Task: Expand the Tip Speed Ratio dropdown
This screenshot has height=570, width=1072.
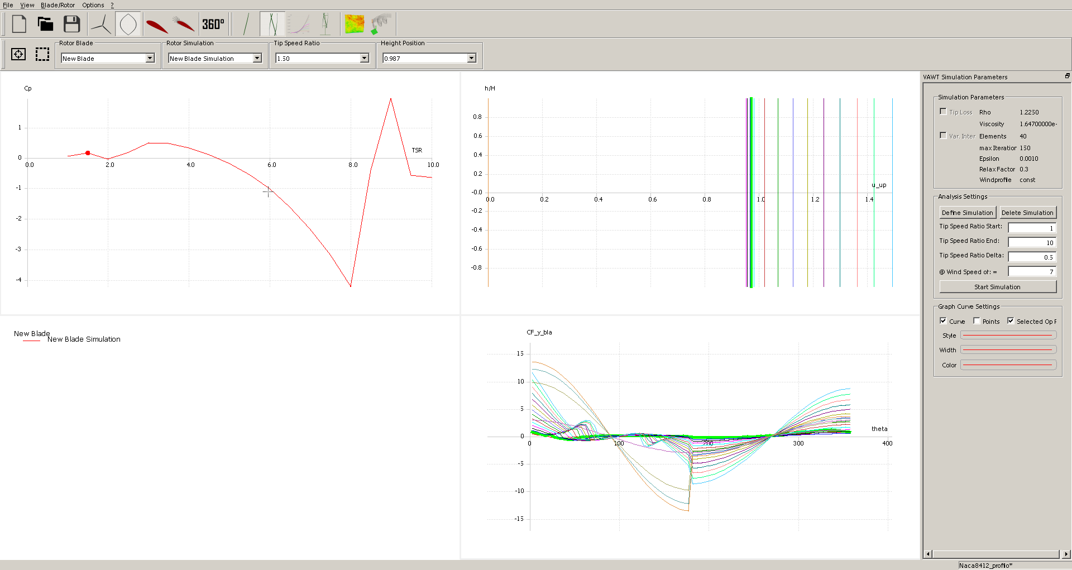Action: [322, 58]
